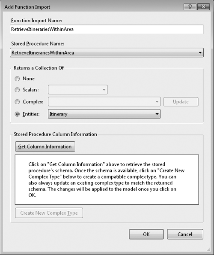Click the 'Stored Procedure Name:' label

click(x=38, y=44)
